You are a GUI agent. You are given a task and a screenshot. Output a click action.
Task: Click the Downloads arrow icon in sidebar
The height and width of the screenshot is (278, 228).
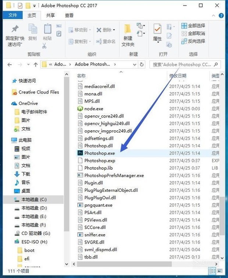[x=17, y=174]
